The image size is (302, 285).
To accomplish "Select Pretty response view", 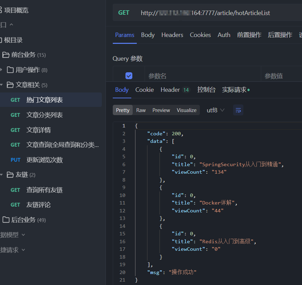I will (123, 110).
